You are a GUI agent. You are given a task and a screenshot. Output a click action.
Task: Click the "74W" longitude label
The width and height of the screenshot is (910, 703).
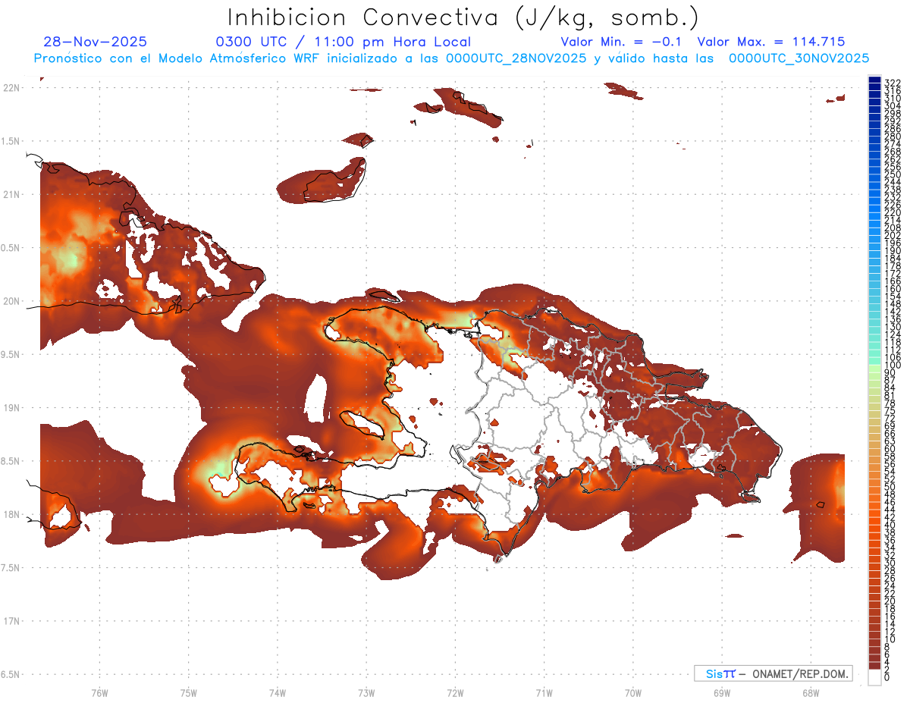[277, 692]
